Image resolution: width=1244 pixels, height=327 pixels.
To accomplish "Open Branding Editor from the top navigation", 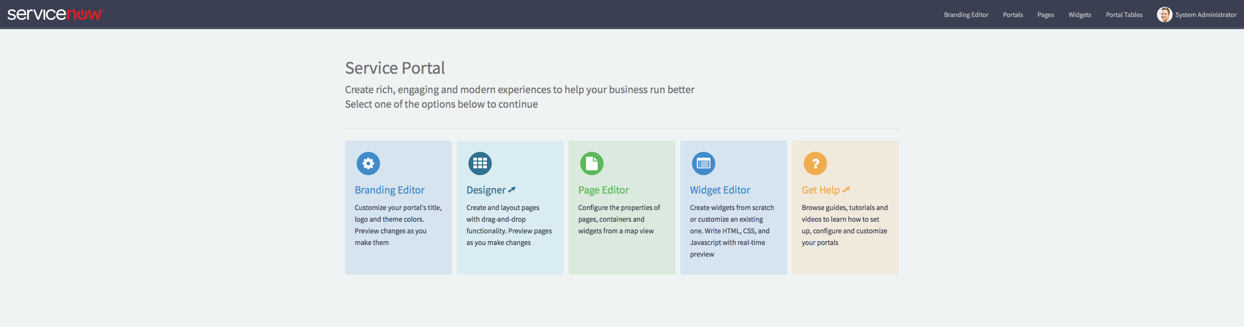I will click(965, 15).
